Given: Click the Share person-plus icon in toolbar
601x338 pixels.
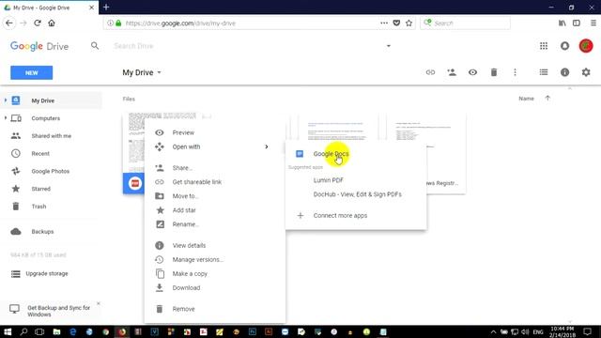Looking at the screenshot, I should 452,72.
